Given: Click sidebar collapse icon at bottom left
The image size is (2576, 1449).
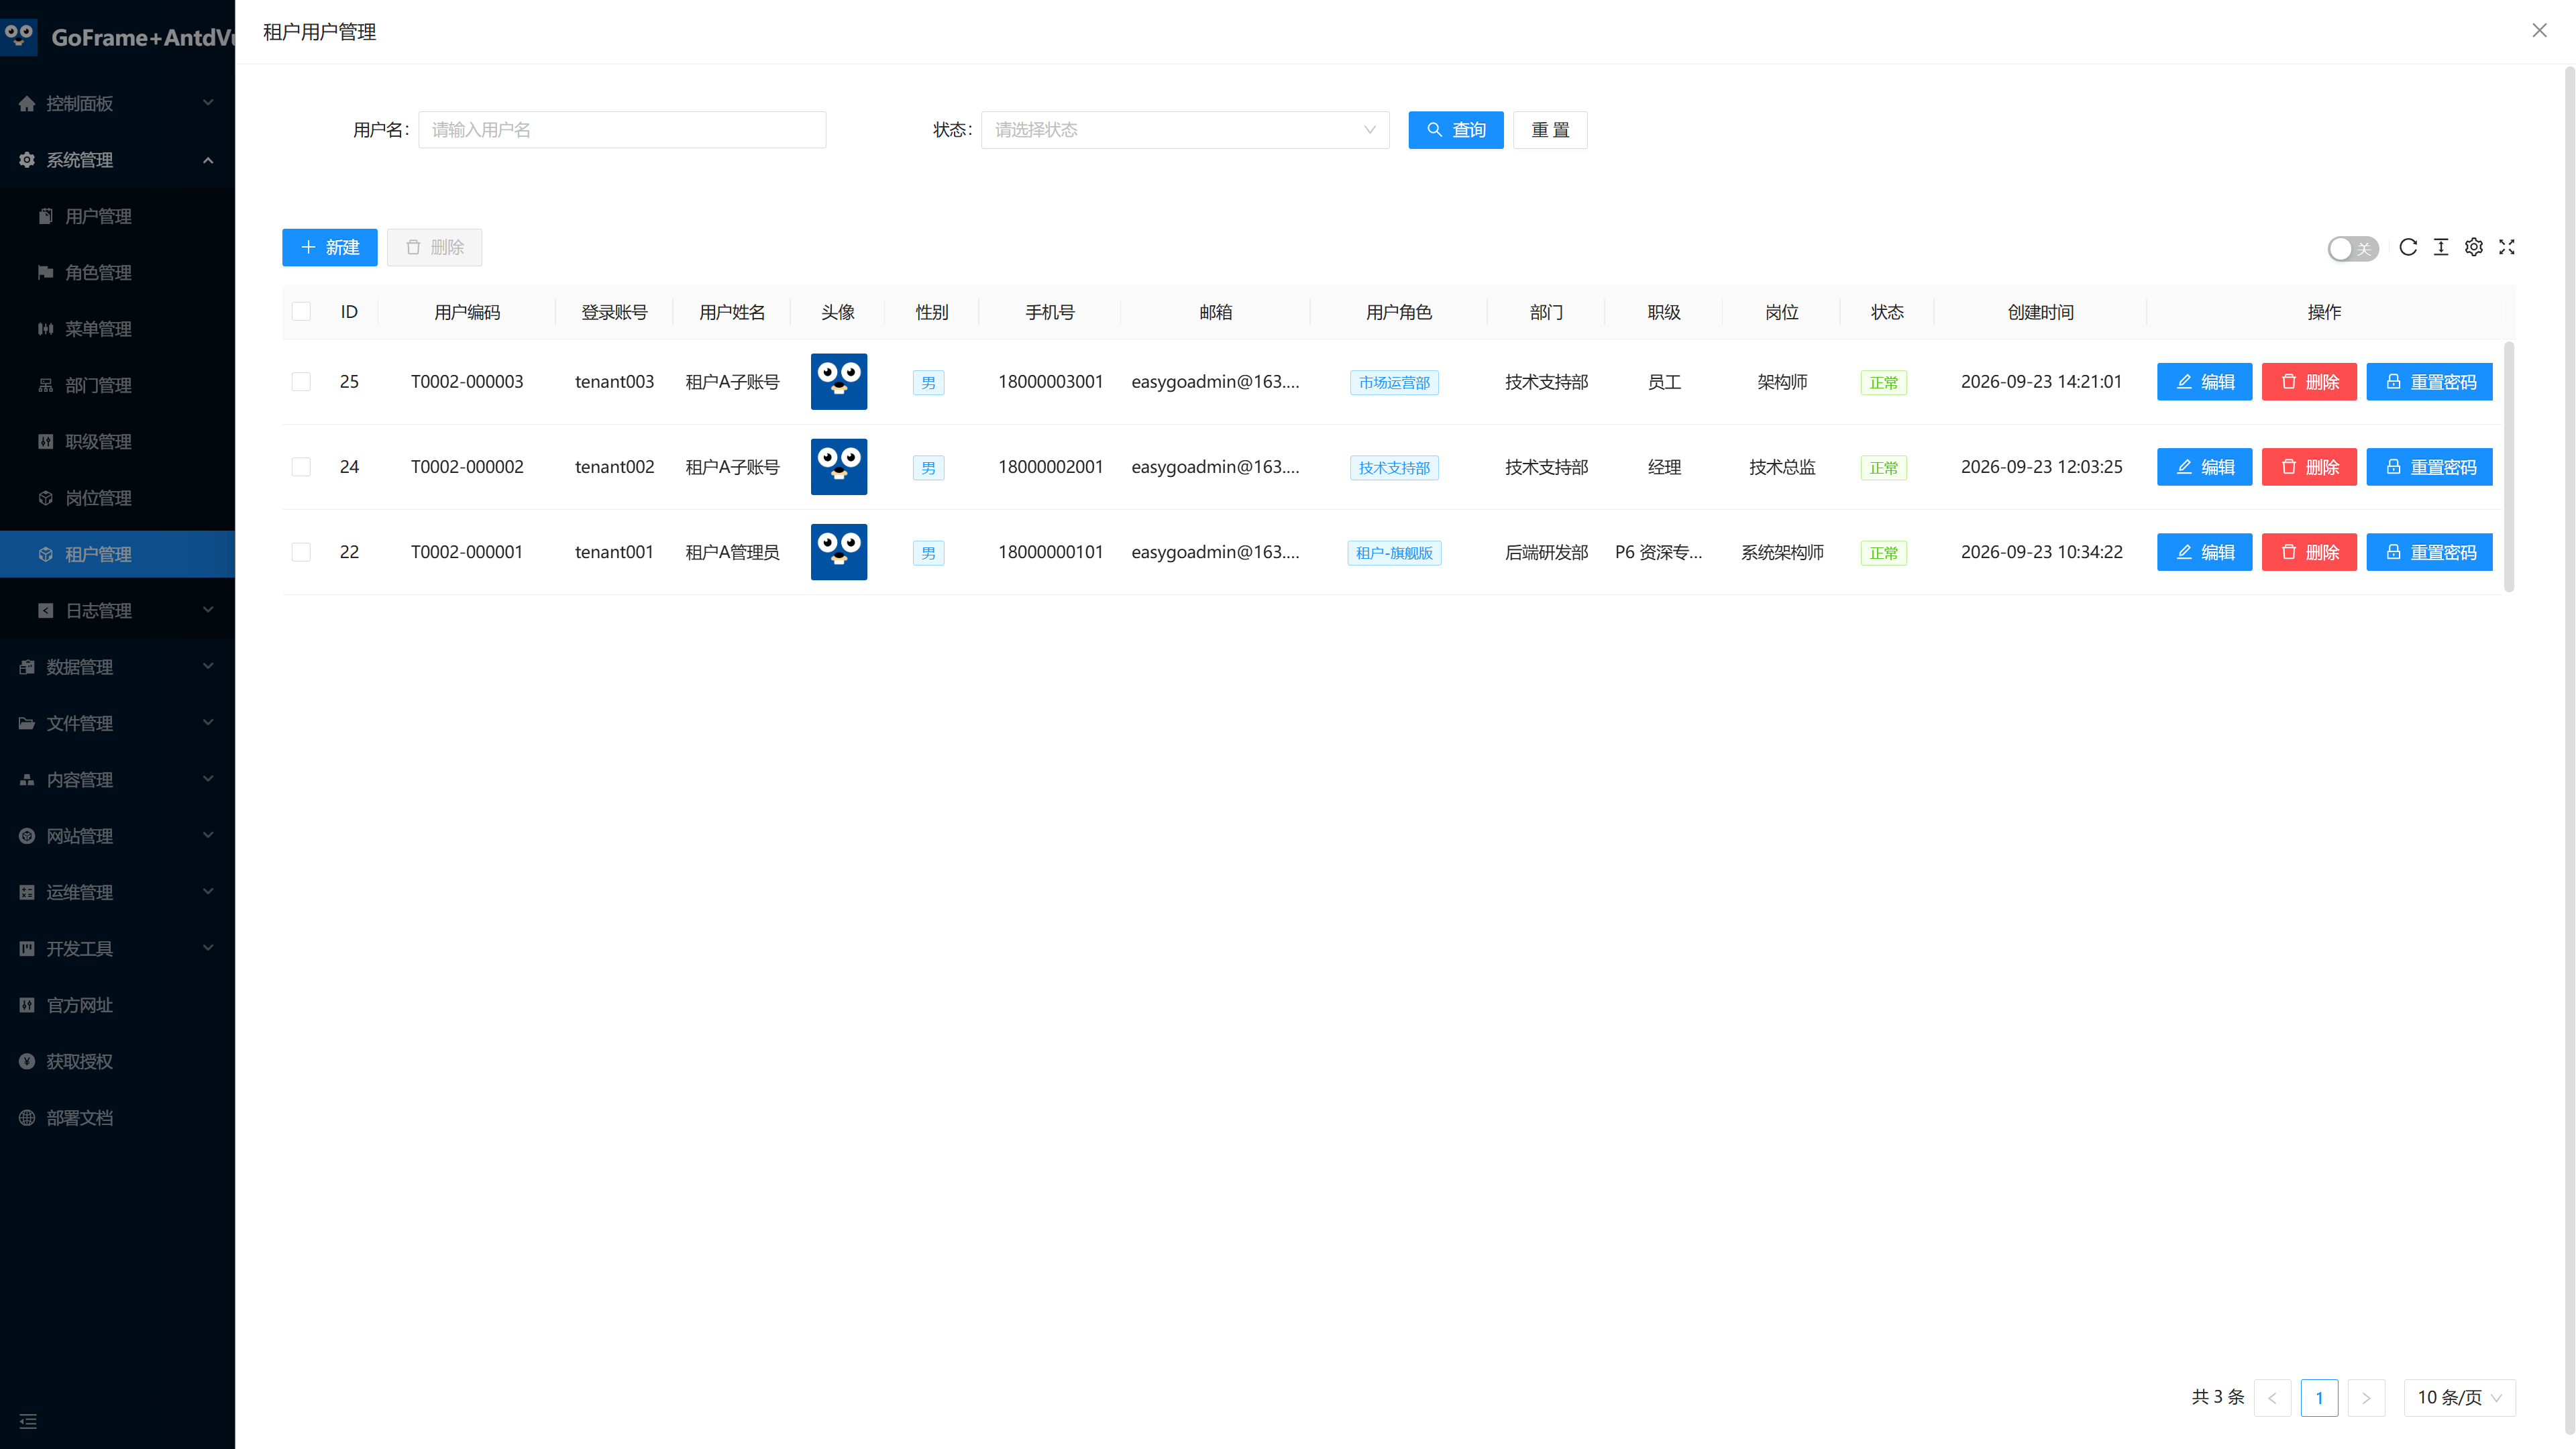Looking at the screenshot, I should click(28, 1421).
